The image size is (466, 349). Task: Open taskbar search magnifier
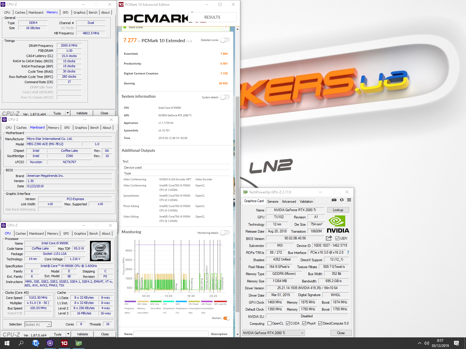pos(21,343)
